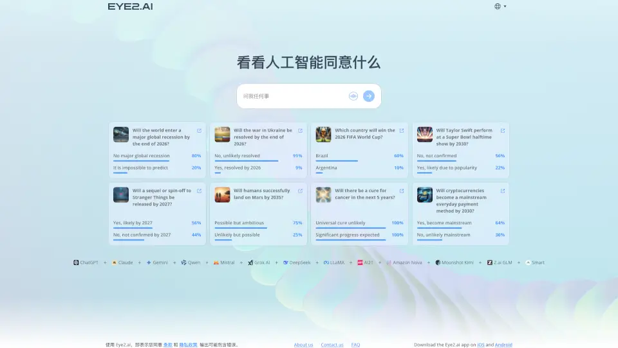Open the Contact us link

click(332, 345)
